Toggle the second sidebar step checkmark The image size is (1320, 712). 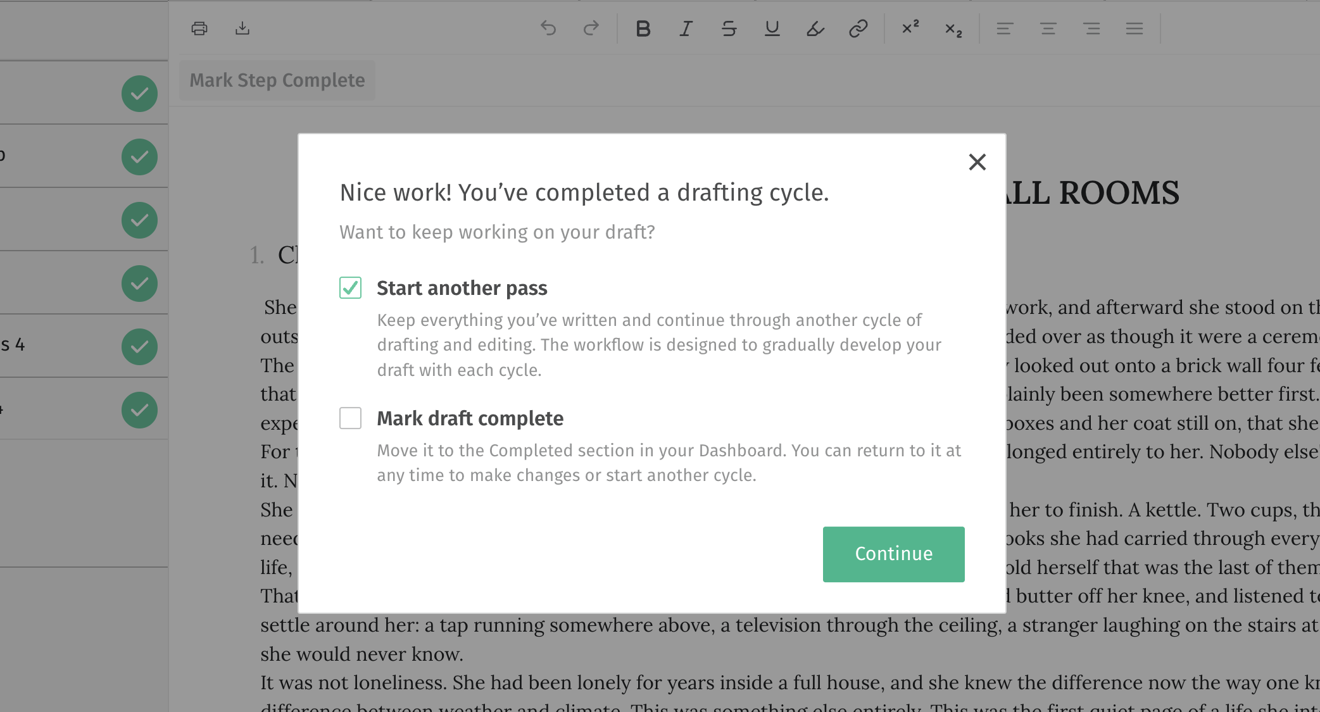point(139,157)
